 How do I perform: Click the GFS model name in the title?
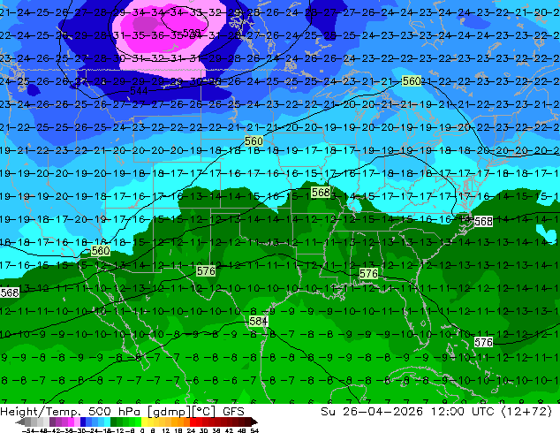tap(233, 412)
